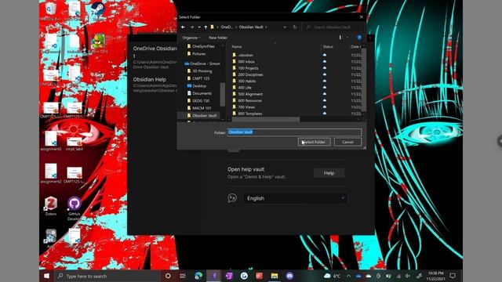Click the Recycle Bin desktop icon

50,11
